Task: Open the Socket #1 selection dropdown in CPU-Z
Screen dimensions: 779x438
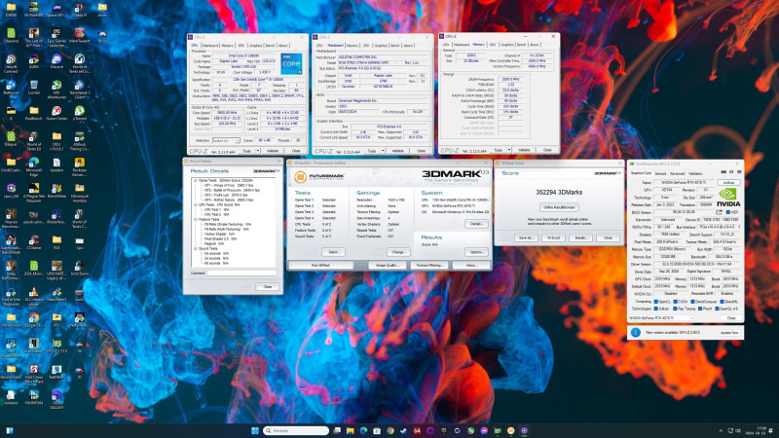Action: 226,140
